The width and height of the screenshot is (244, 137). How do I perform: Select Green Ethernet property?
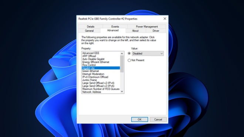[101, 71]
